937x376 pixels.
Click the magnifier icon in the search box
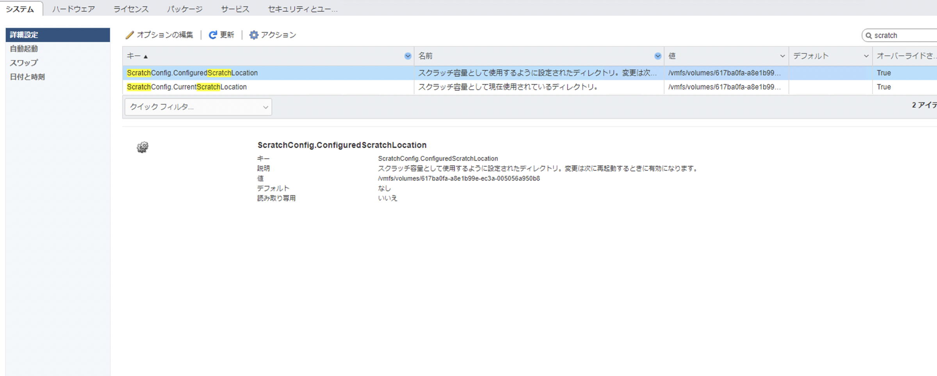coord(869,35)
